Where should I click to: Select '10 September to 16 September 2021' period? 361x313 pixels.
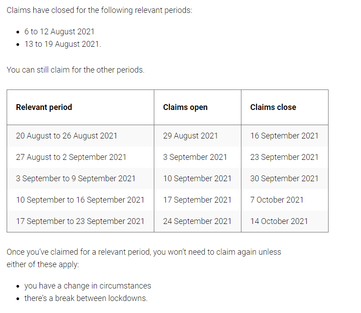click(80, 200)
